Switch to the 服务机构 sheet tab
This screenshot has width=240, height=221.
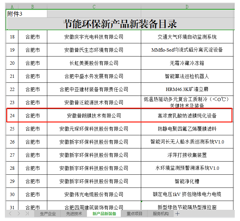[x=161, y=214]
